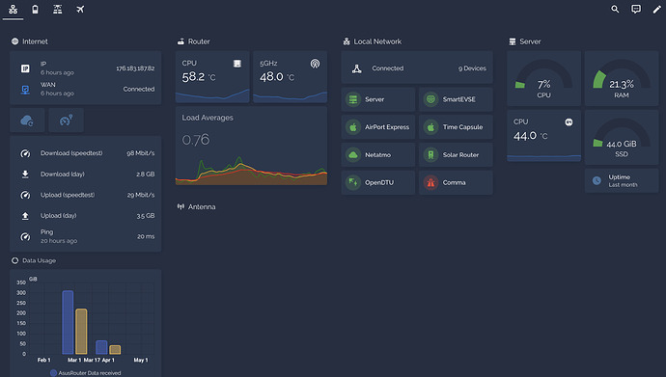Open the OpenDTU device icon
Screen dimensions: 666x377
click(353, 183)
